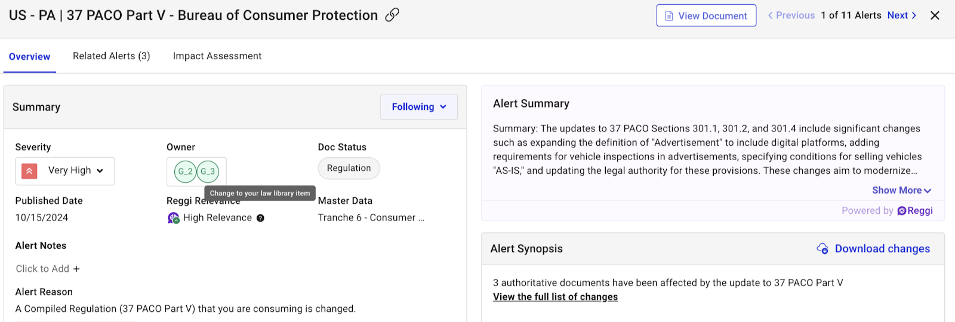
Task: Click the High Relevance help question mark
Action: [x=260, y=218]
